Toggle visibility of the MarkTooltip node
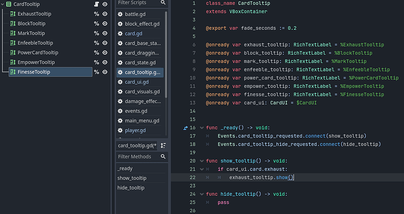404x214 pixels. (x=105, y=33)
